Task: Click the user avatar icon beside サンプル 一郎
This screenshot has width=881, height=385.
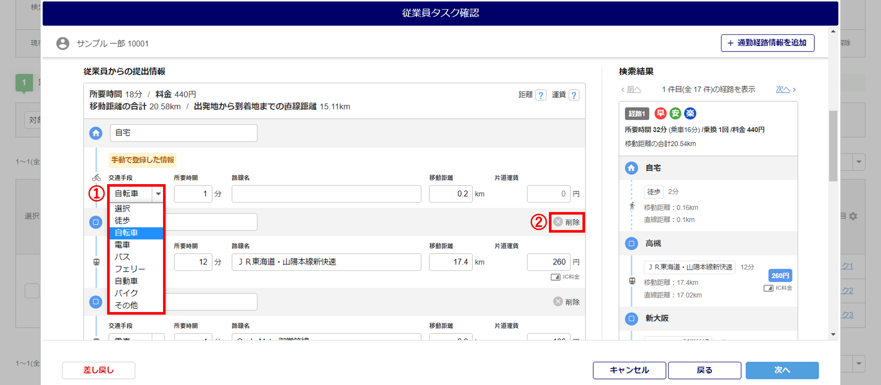Action: coord(63,43)
